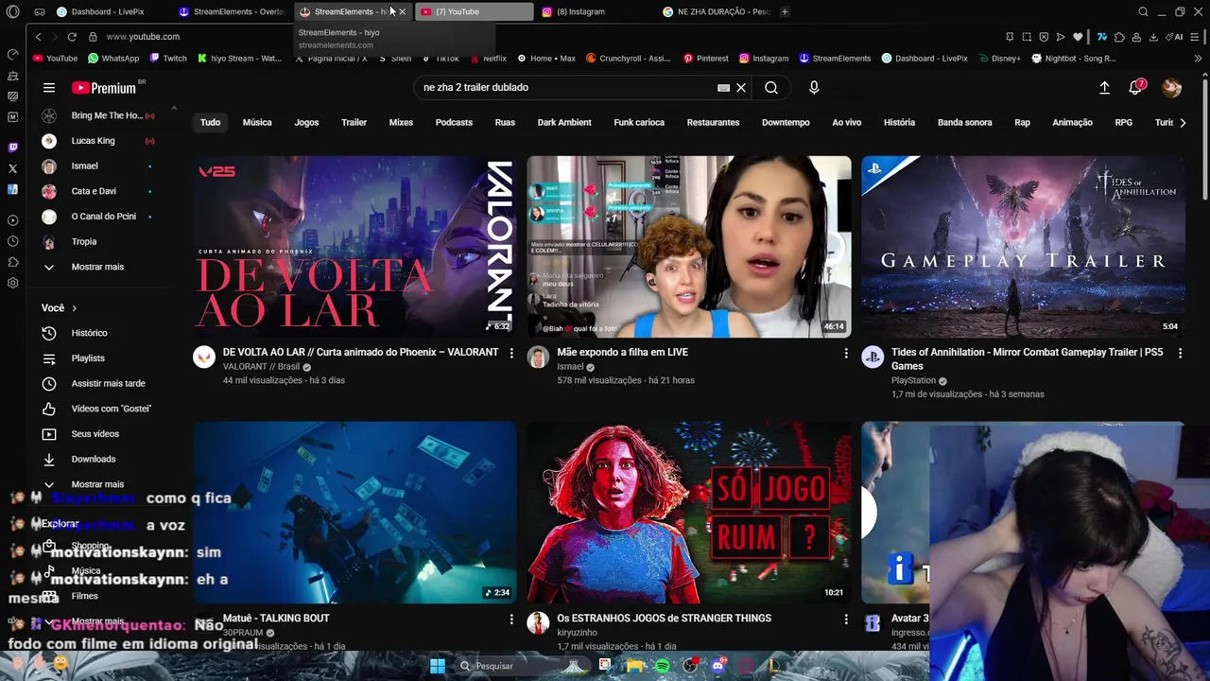Screen dimensions: 1210x681
Task: Open Discord from the taskbar
Action: tap(718, 666)
